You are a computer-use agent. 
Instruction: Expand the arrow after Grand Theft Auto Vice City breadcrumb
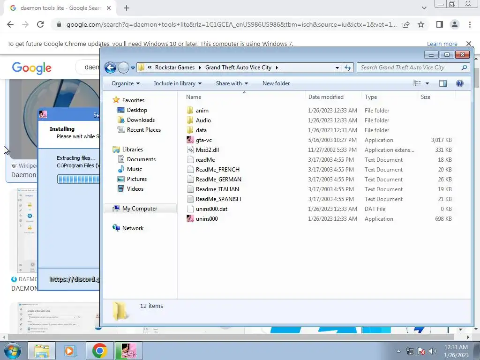[277, 67]
